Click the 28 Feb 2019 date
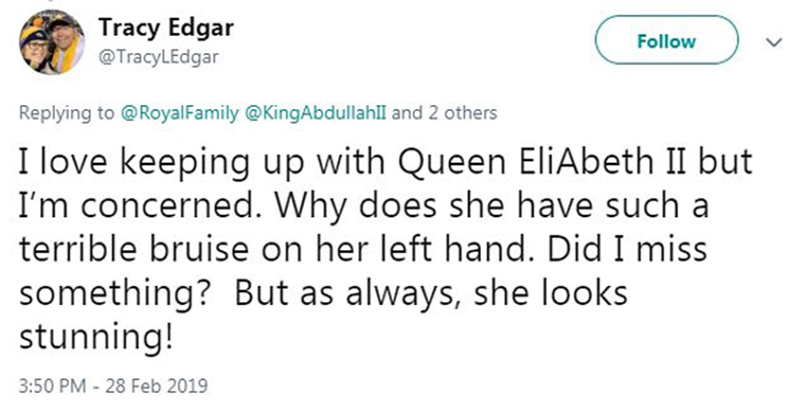The height and width of the screenshot is (413, 806). pyautogui.click(x=158, y=385)
